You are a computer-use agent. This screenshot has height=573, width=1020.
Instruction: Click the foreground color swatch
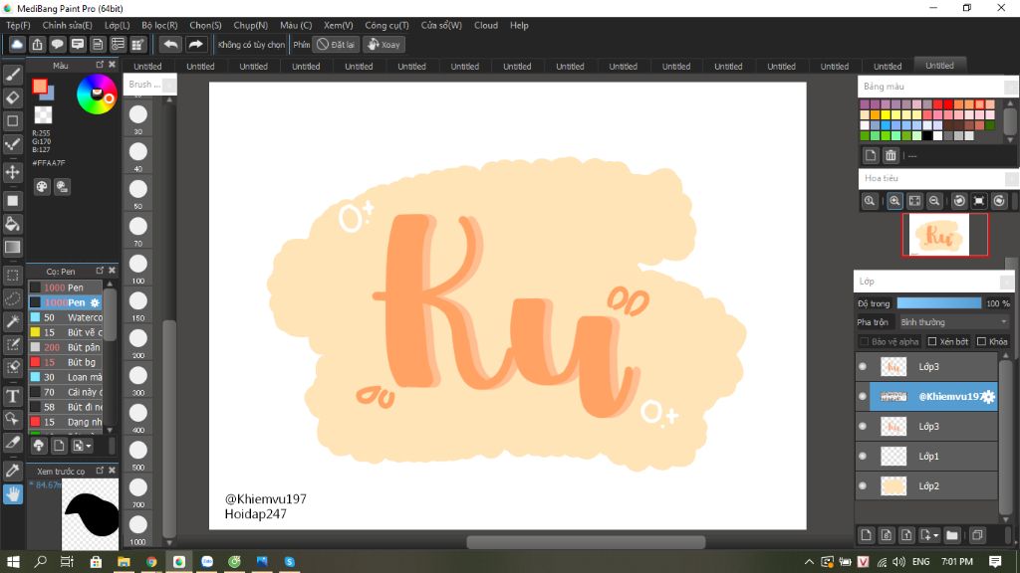[x=40, y=87]
